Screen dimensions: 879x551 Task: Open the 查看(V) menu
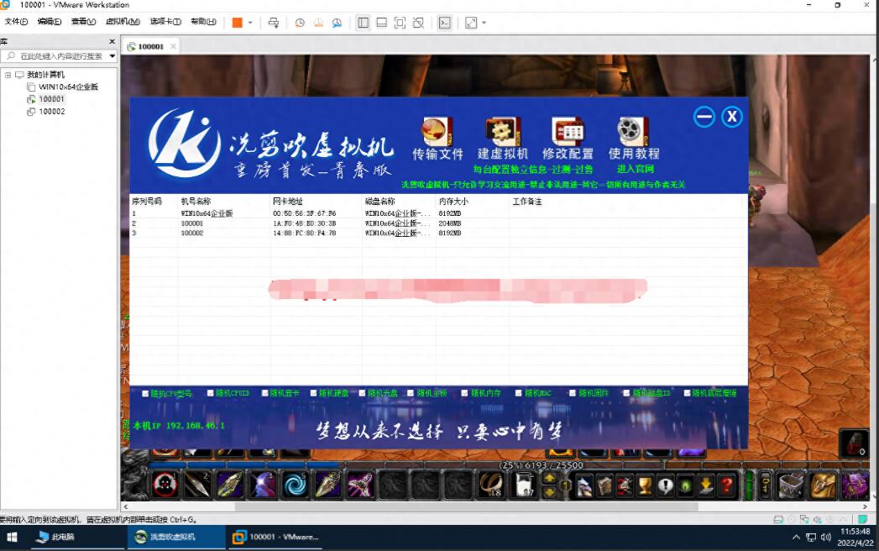click(83, 21)
